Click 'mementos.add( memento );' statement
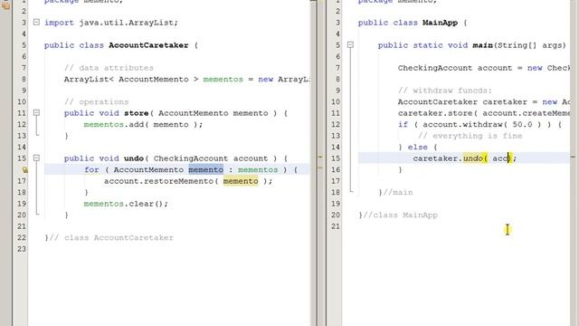Screen dimensions: 579x326 coord(143,125)
